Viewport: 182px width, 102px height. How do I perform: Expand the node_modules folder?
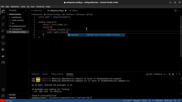(18, 20)
